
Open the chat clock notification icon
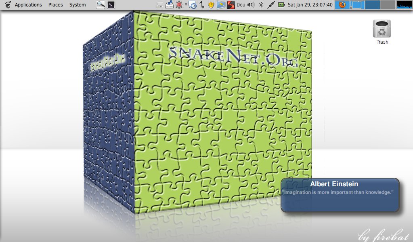pyautogui.click(x=193, y=5)
